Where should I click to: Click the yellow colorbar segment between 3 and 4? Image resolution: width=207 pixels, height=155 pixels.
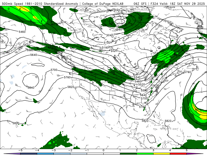click(x=161, y=154)
